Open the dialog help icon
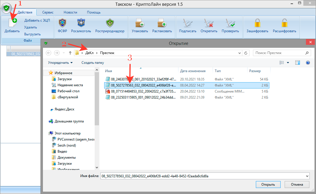316x194 pixels. click(x=308, y=63)
